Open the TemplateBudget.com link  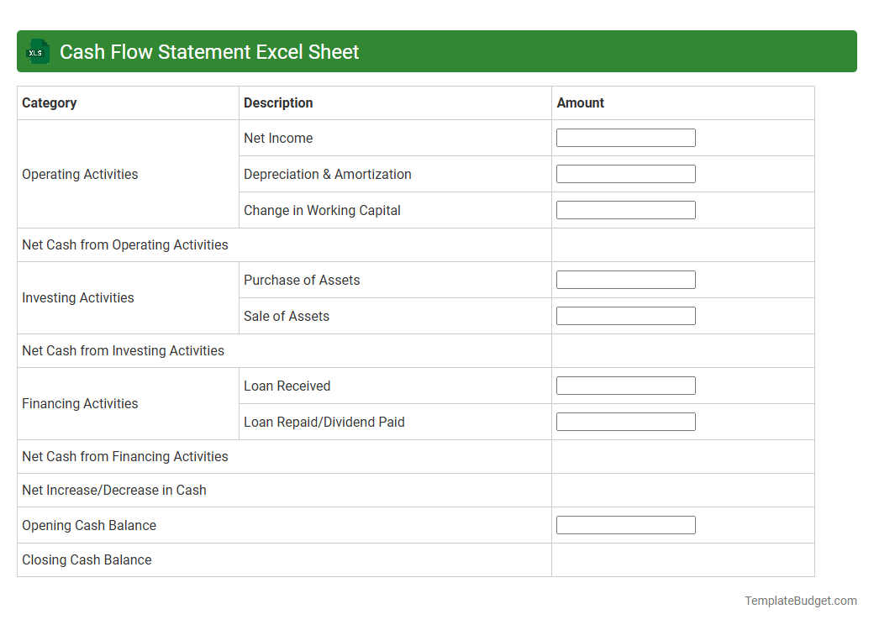click(800, 601)
